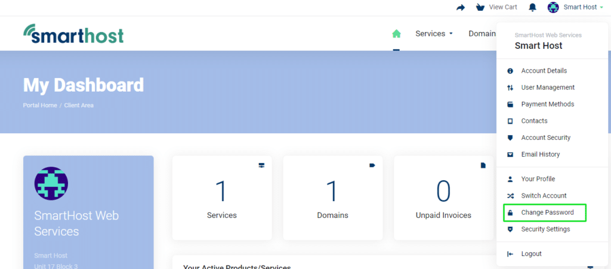
Task: Click the share arrow icon in top bar
Action: (461, 7)
